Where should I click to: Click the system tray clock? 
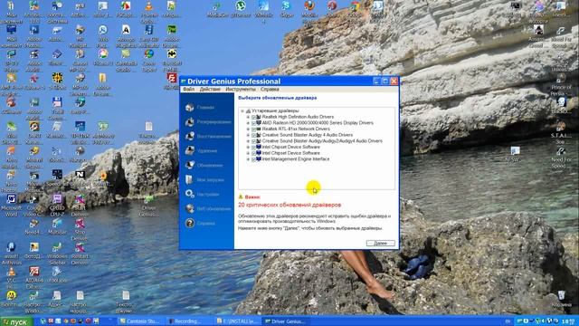pyautogui.click(x=568, y=321)
